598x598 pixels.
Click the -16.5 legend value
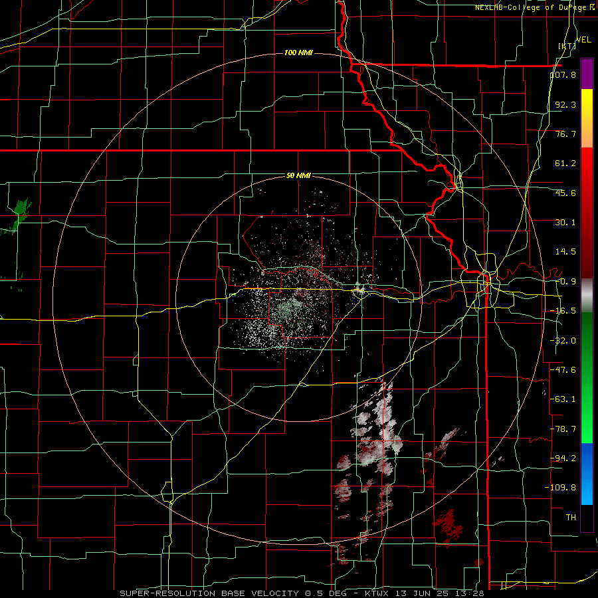click(x=563, y=311)
